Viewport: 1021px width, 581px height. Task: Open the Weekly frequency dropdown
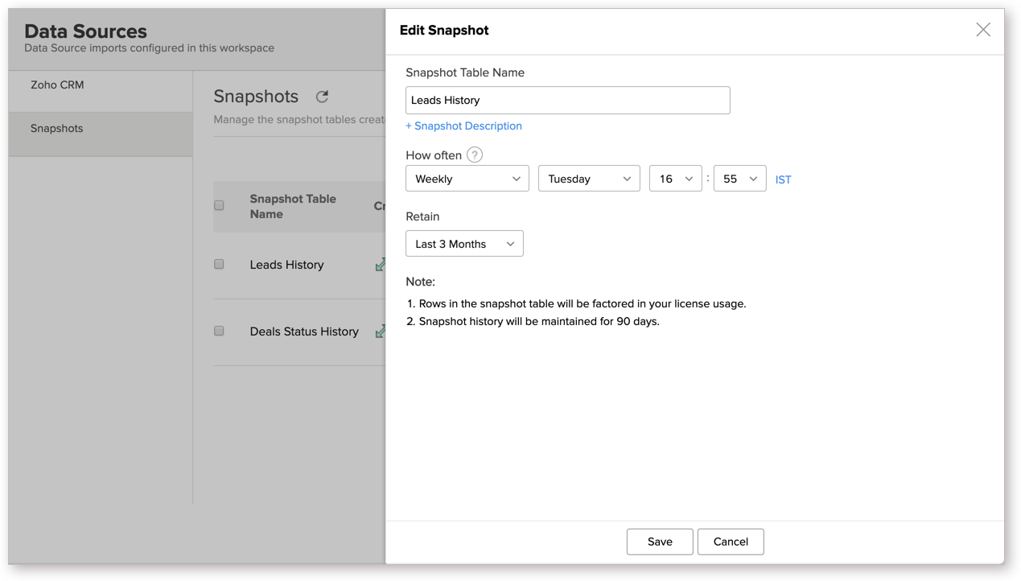467,179
